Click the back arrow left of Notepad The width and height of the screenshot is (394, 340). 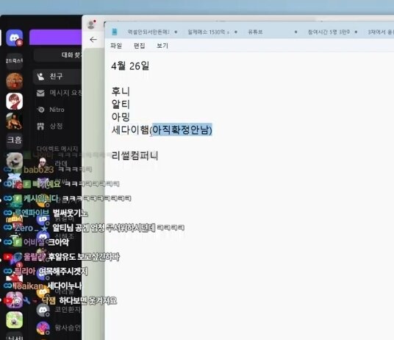(93, 40)
